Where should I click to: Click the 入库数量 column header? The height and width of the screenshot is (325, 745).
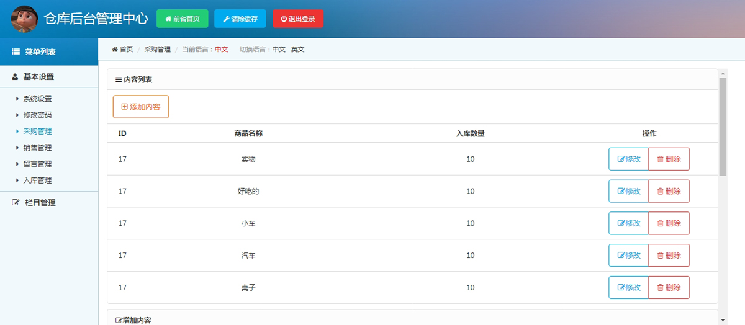(x=470, y=133)
